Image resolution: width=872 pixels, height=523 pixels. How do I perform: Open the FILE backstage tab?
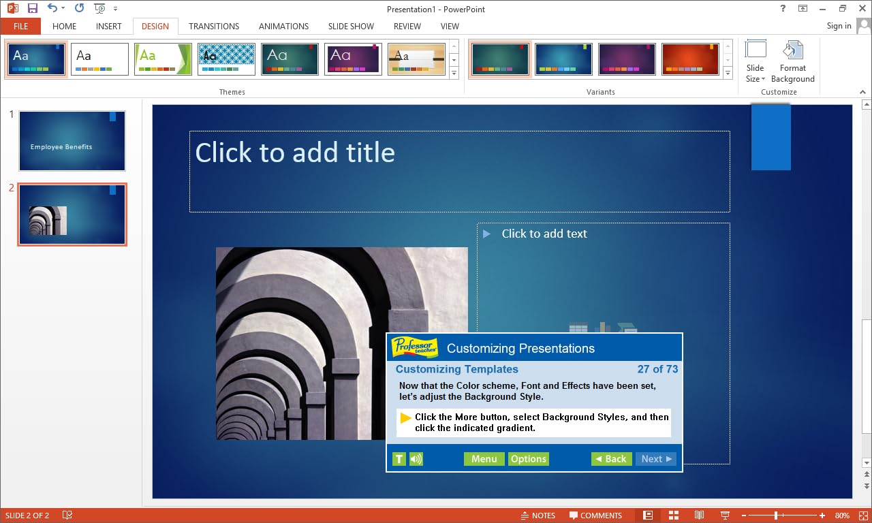tap(20, 26)
